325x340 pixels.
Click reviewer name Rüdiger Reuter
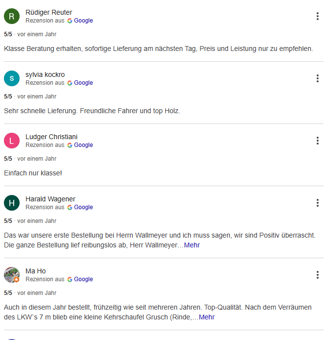click(49, 12)
